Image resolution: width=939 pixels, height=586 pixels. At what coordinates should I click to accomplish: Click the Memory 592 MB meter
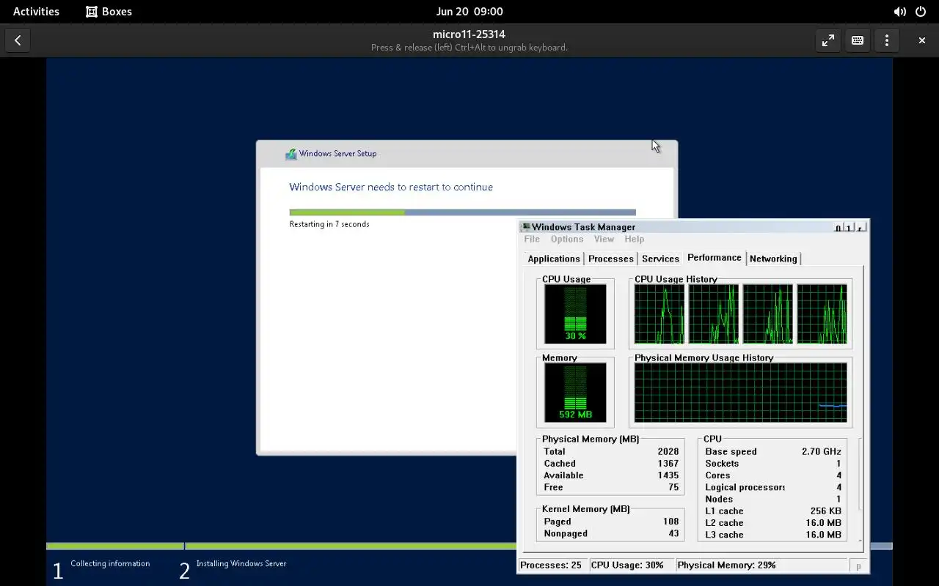pos(575,393)
